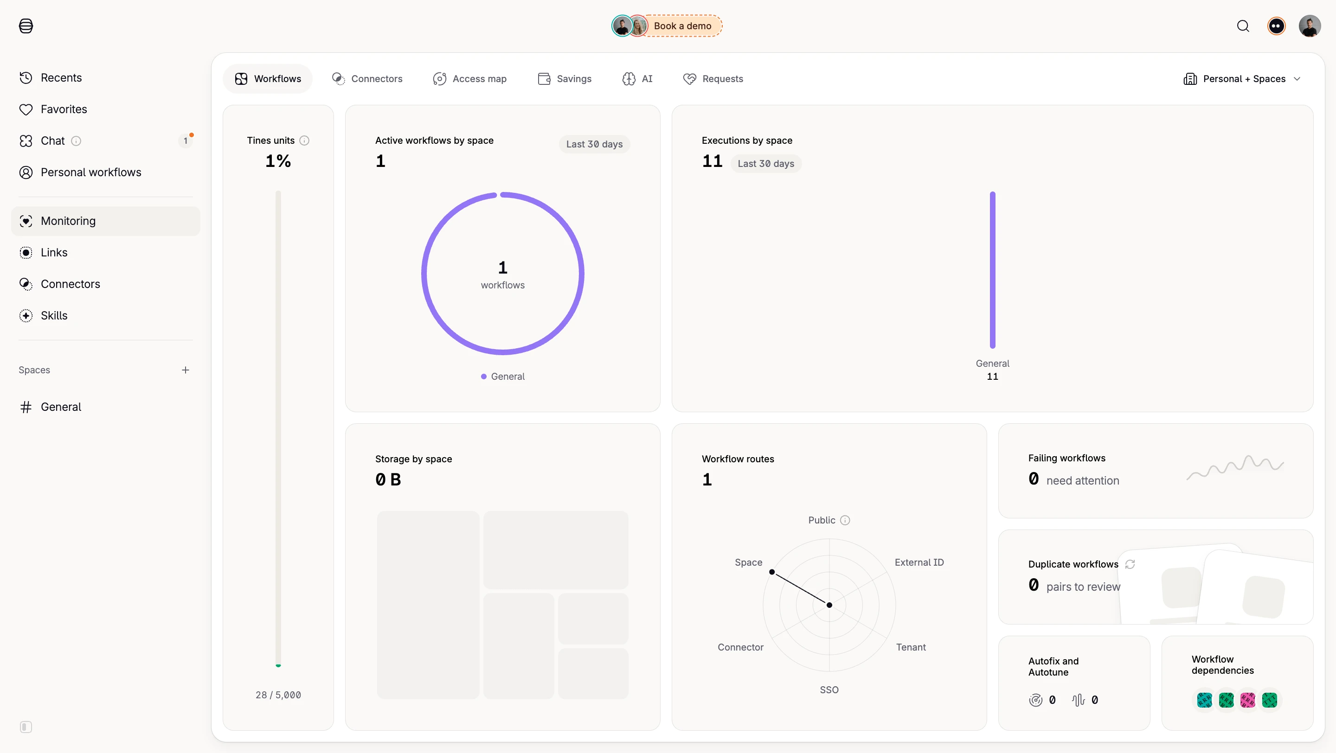Screen dimensions: 1336x753
Task: Click the "Storage by space" heading
Action: 413,459
